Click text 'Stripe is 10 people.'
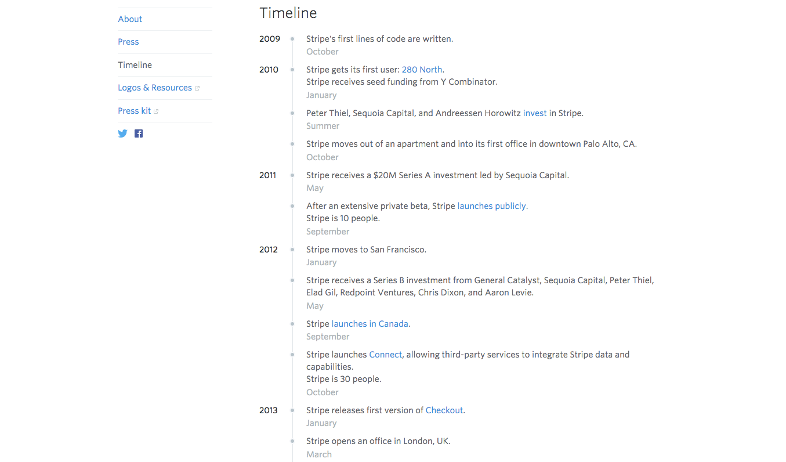 (x=343, y=218)
